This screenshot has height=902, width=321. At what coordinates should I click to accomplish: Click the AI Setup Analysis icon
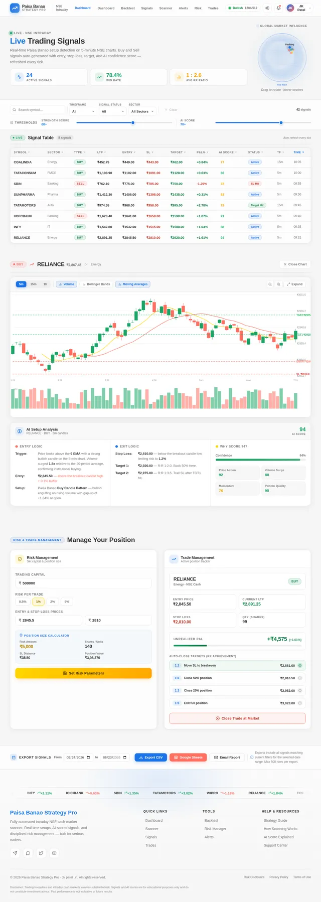(x=19, y=431)
